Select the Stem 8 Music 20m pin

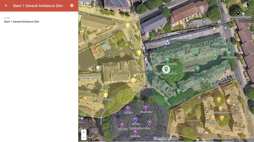193,53
